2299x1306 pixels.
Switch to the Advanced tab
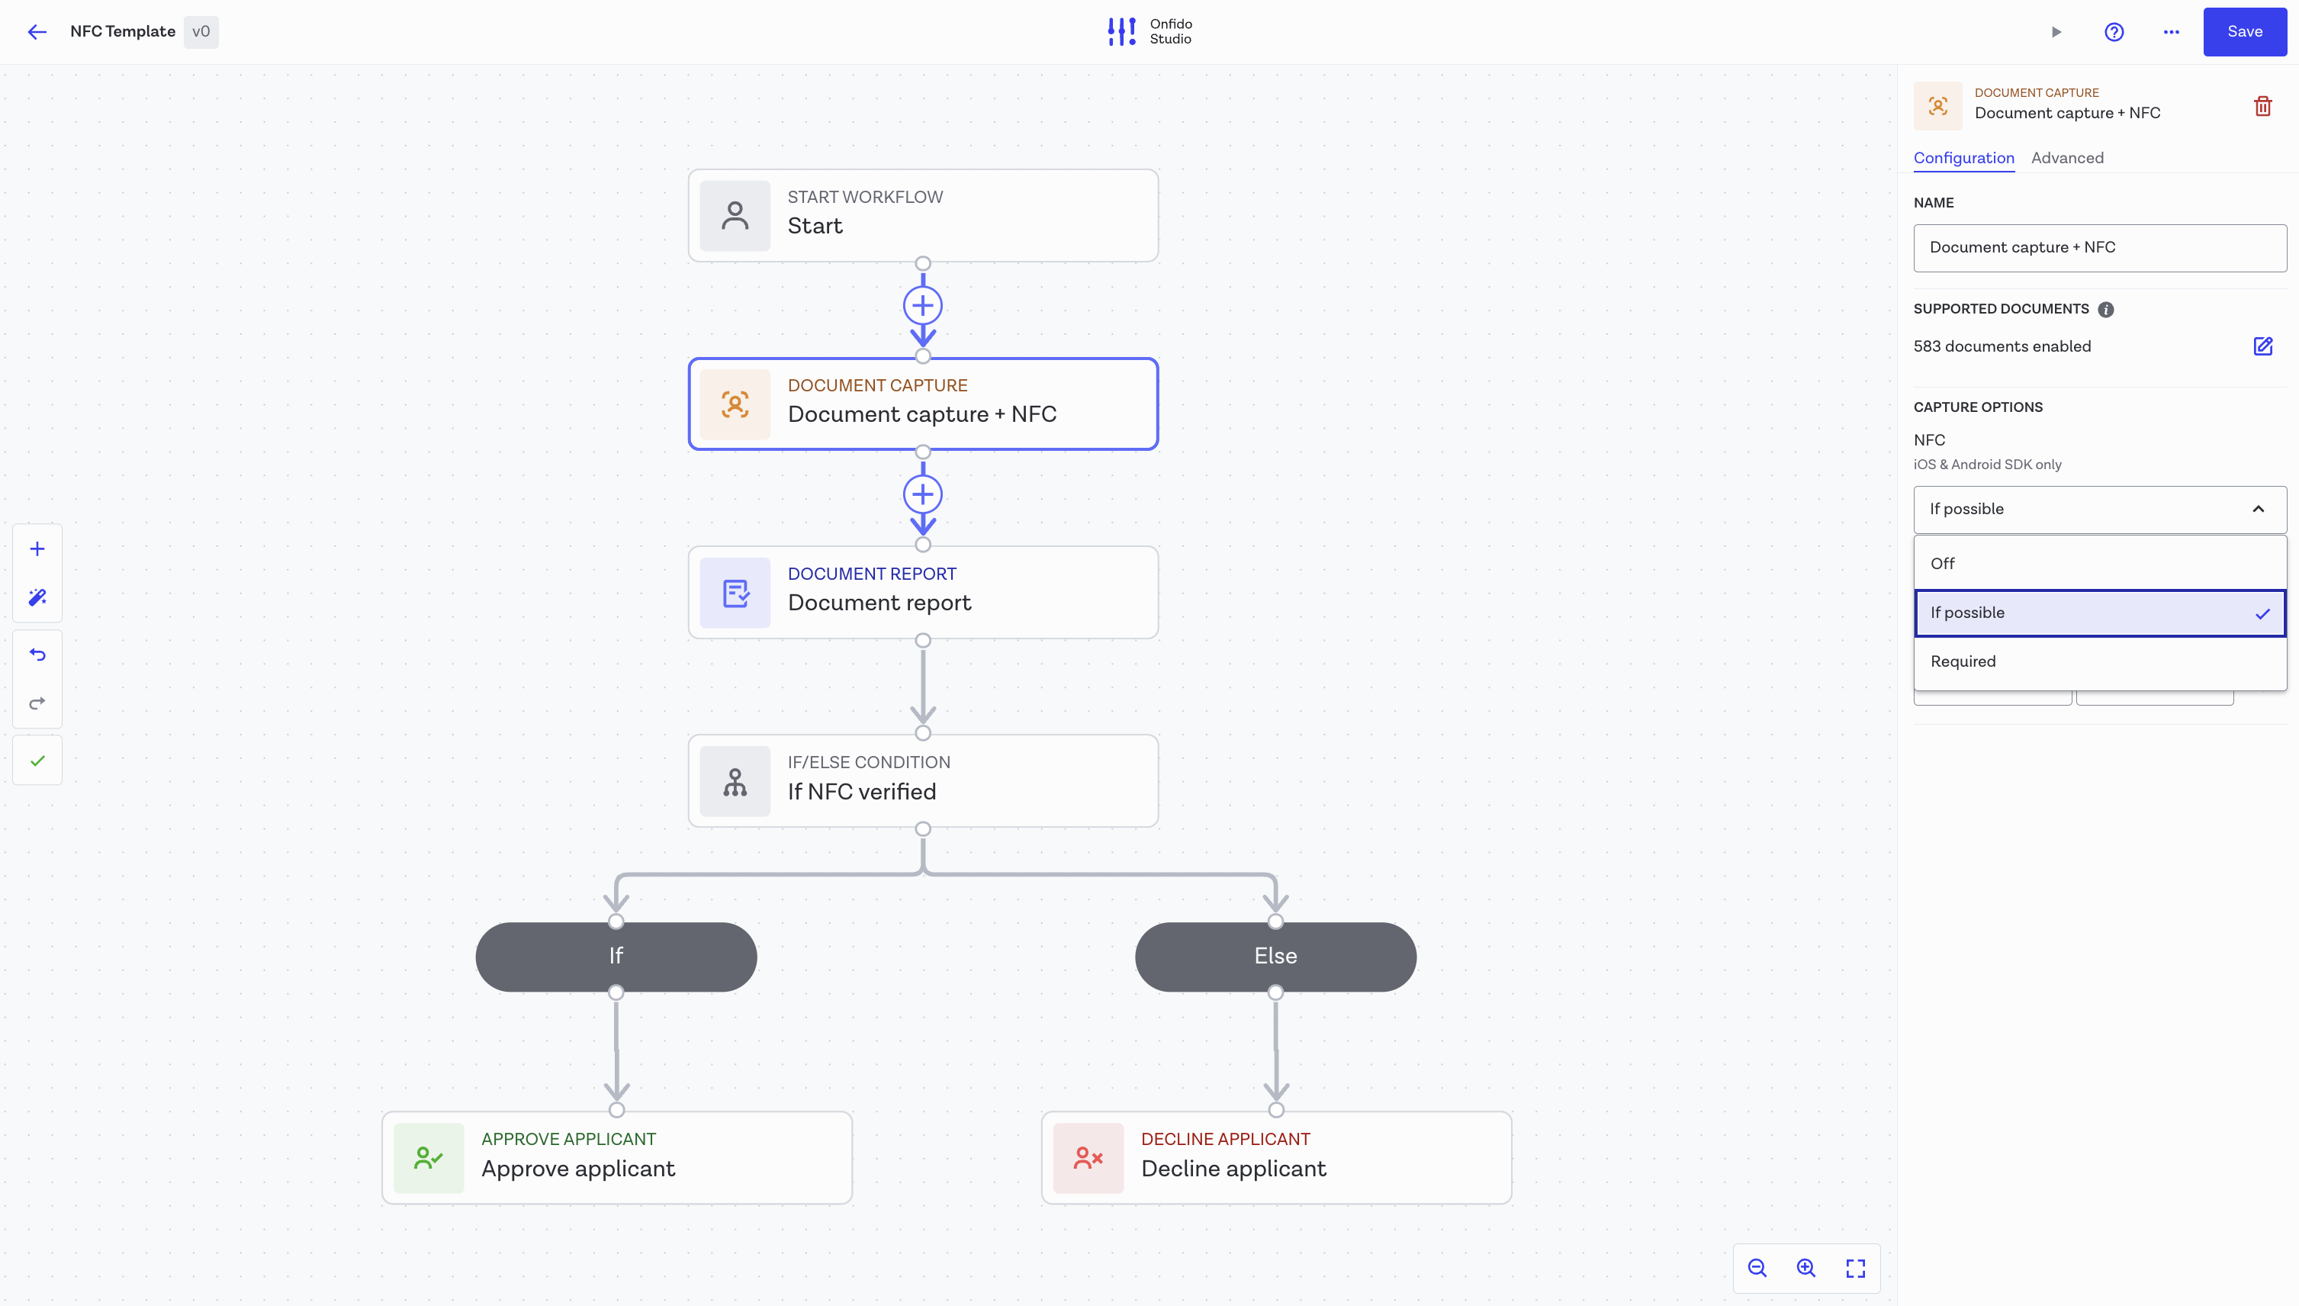click(x=2067, y=158)
